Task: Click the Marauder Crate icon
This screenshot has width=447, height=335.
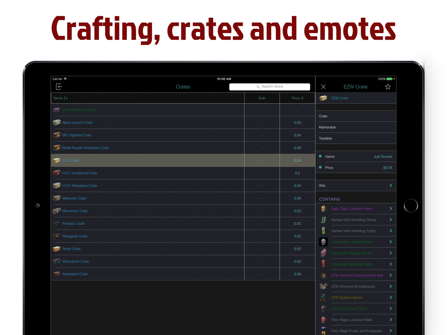Action: click(57, 198)
